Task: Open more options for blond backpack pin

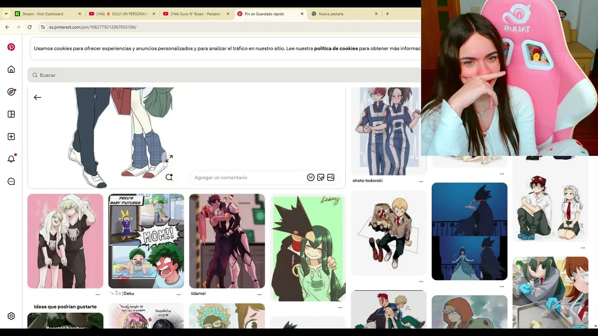Action: point(421,281)
